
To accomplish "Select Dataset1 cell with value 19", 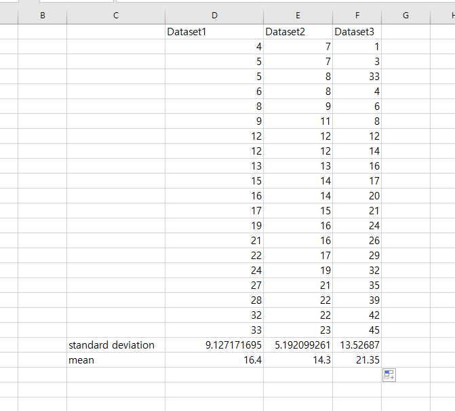I will (214, 226).
